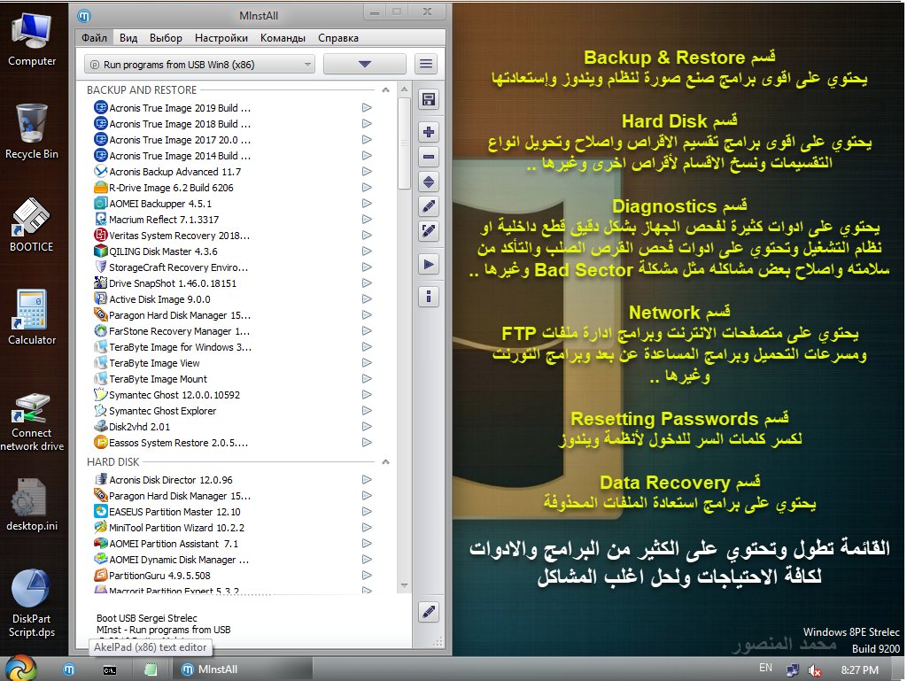This screenshot has width=907, height=681.
Task: Open the Команды menu
Action: pos(283,37)
